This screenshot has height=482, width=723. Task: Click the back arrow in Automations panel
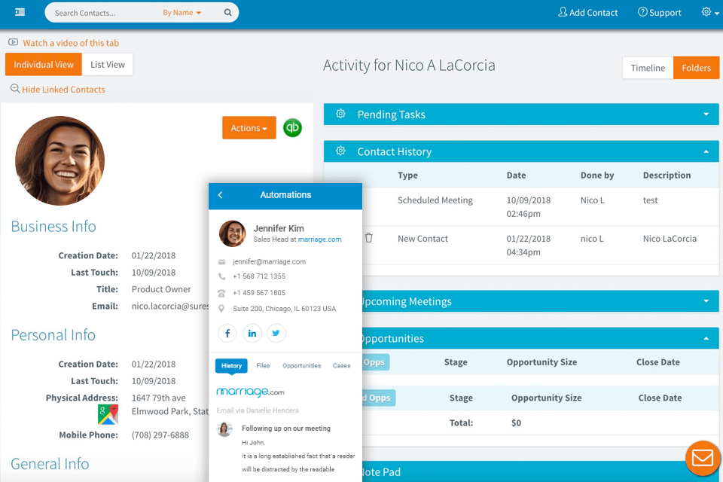click(221, 195)
